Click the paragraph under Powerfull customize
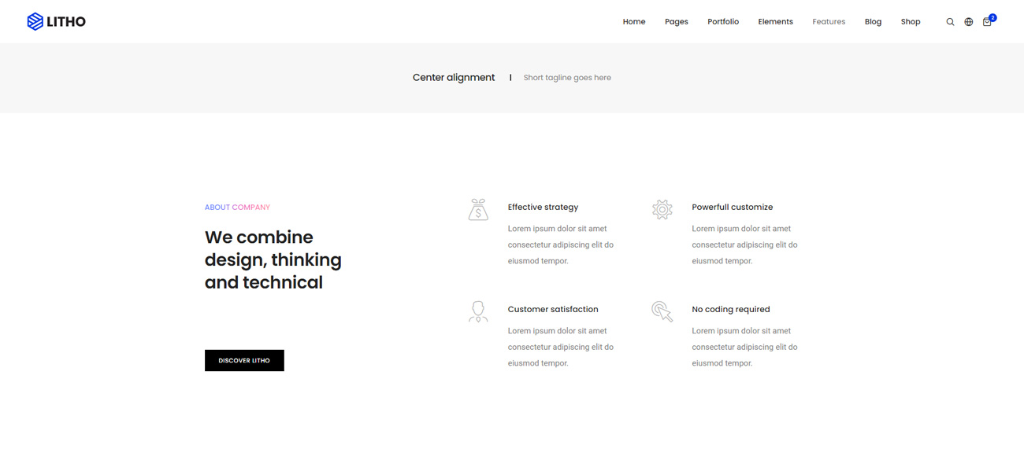The width and height of the screenshot is (1024, 456). (744, 245)
